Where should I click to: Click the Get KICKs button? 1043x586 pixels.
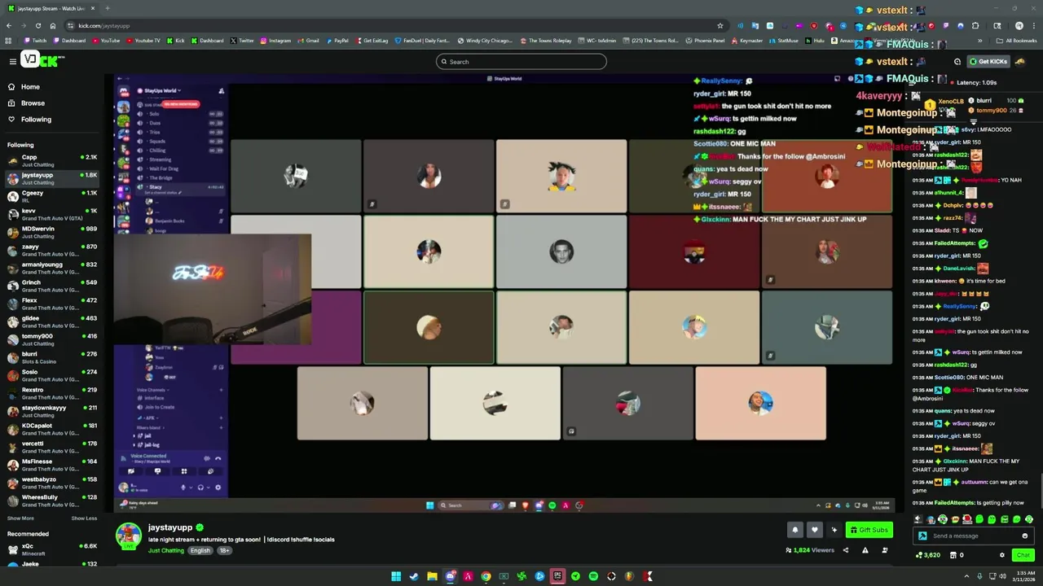coord(988,61)
